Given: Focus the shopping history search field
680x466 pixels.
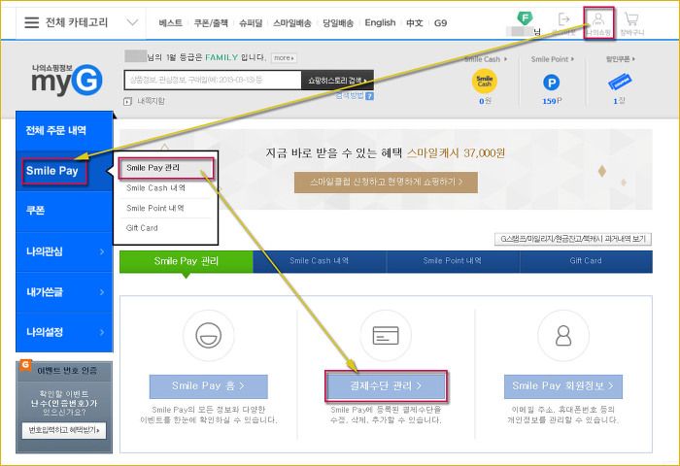Looking at the screenshot, I should click(x=213, y=80).
